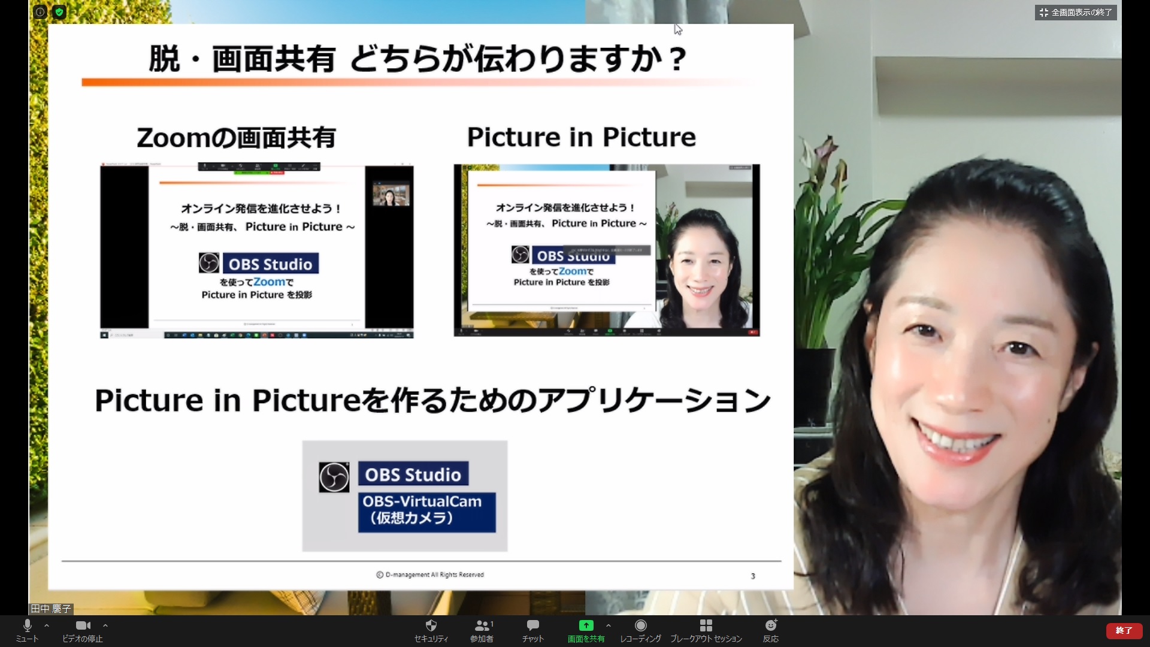Click the red 終了 end button
This screenshot has height=647, width=1150.
coord(1124,631)
